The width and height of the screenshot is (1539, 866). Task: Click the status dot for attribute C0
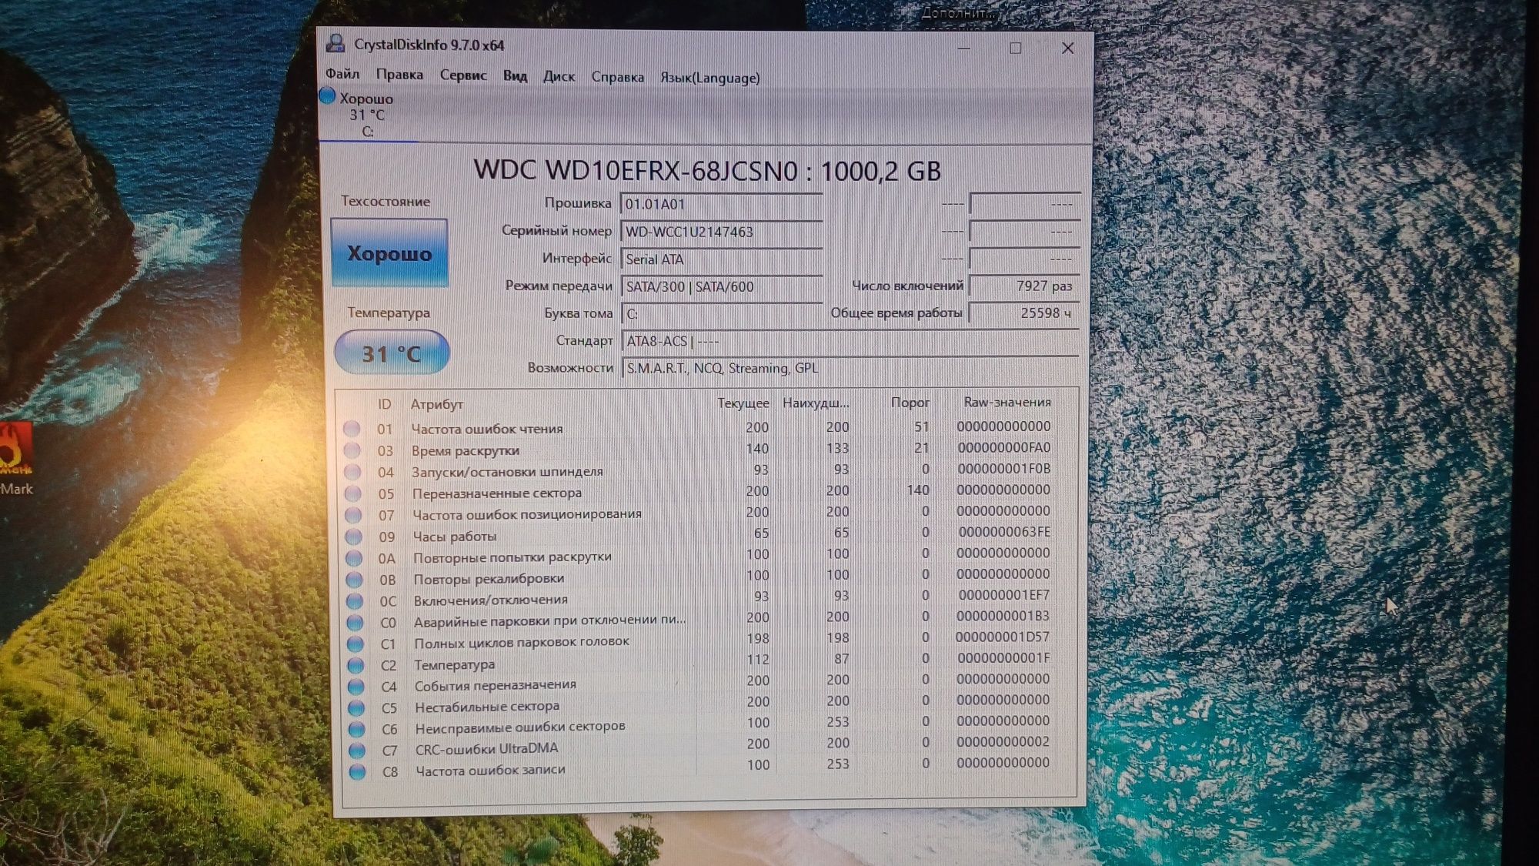[x=356, y=622]
